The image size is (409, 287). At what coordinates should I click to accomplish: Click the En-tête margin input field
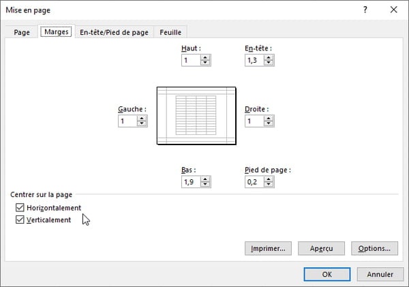(x=254, y=60)
